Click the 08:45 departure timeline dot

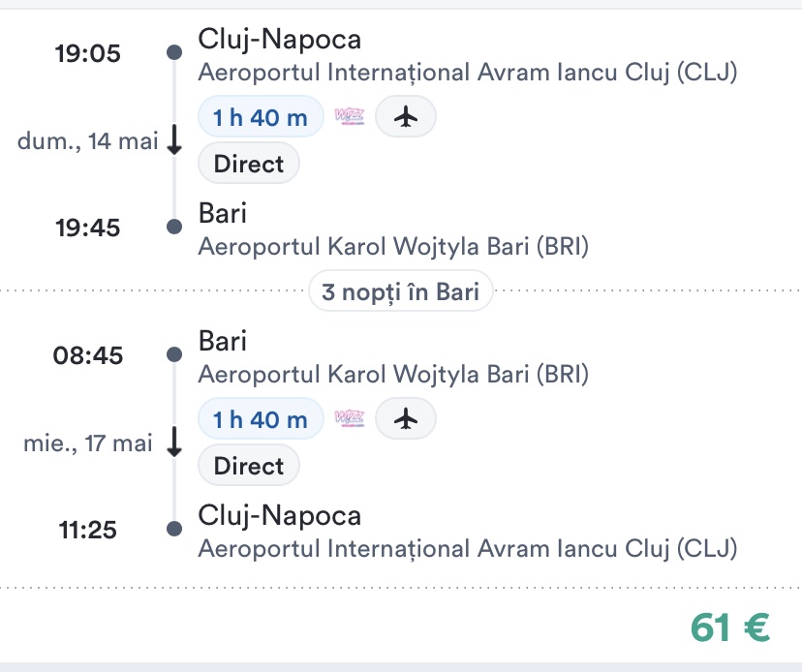point(174,355)
